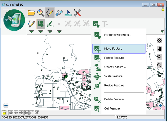Open the wrench and screwdriver tools
Screen dimensions: 167x122
(x=78, y=13)
